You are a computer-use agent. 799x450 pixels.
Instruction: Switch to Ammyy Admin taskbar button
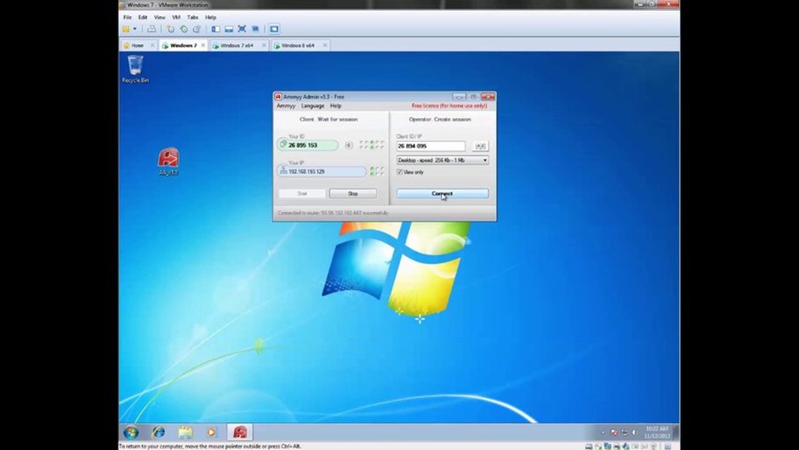click(x=240, y=432)
